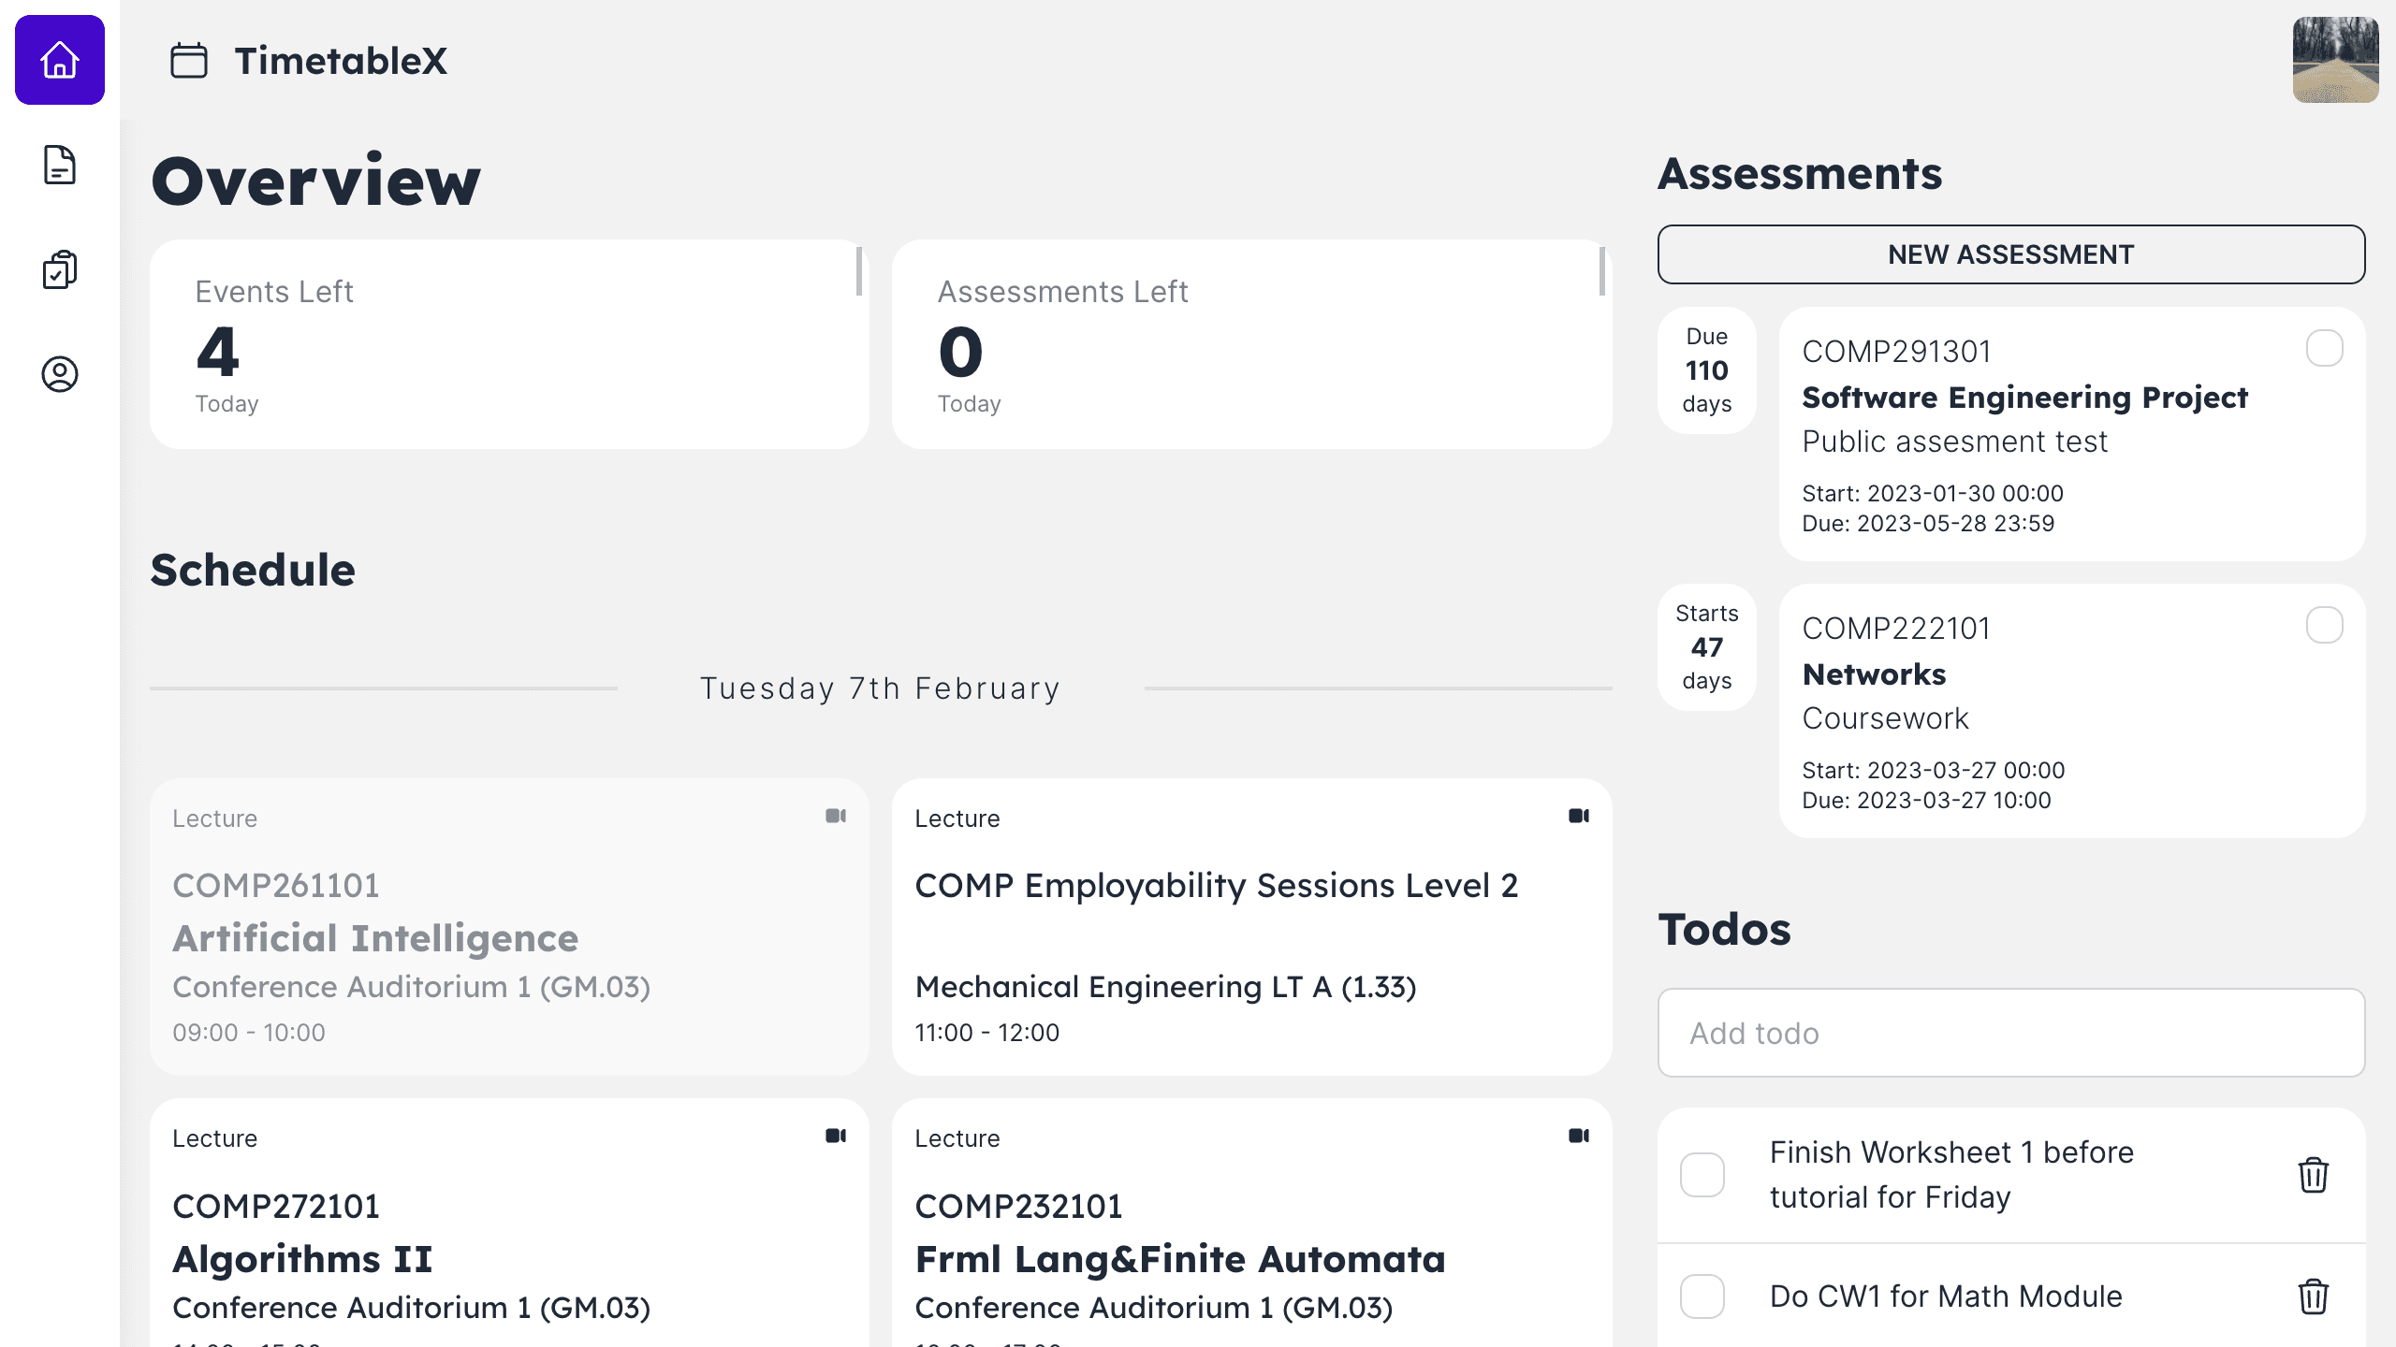Select Tuesday 7th February header
This screenshot has width=2396, height=1347.
click(x=881, y=688)
